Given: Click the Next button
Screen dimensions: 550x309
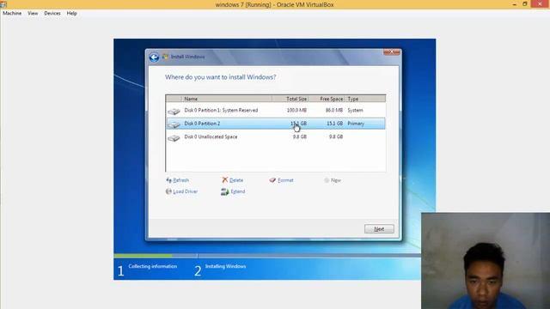Looking at the screenshot, I should pos(379,229).
